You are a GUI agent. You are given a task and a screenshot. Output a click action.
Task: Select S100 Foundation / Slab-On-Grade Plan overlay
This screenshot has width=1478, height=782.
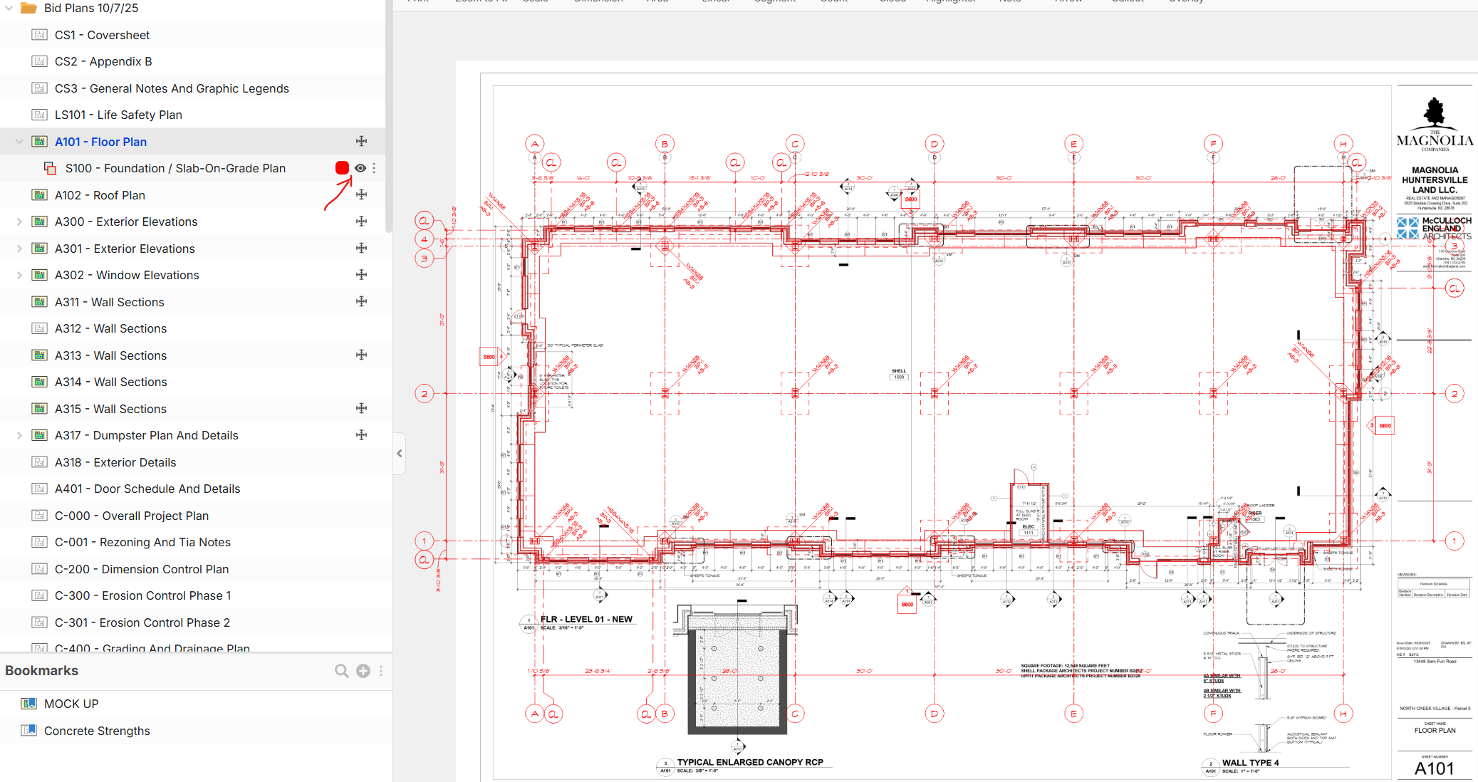click(175, 168)
